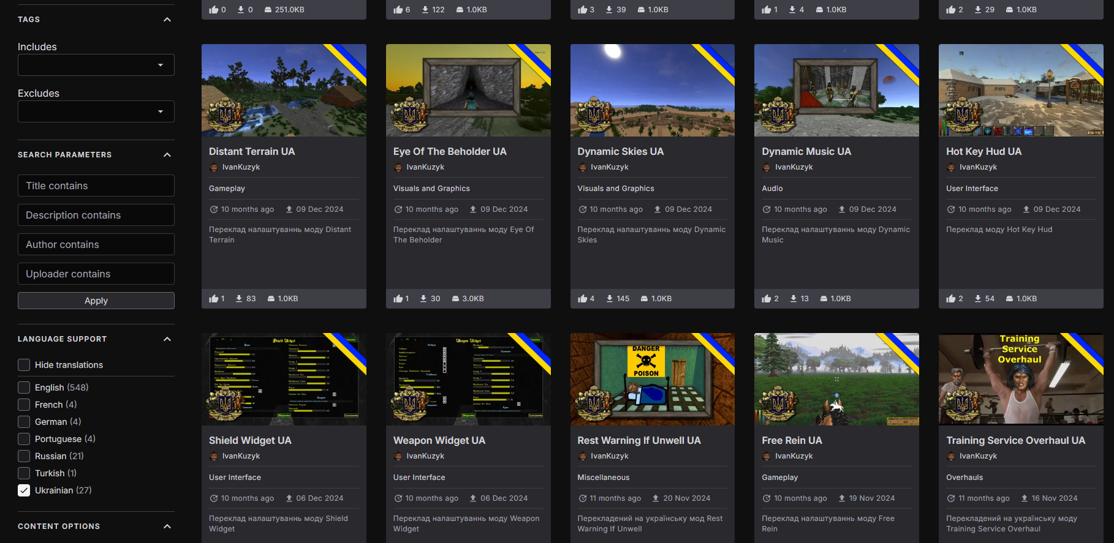This screenshot has height=543, width=1114.
Task: Open the Free Rein UA mod title
Action: (792, 440)
